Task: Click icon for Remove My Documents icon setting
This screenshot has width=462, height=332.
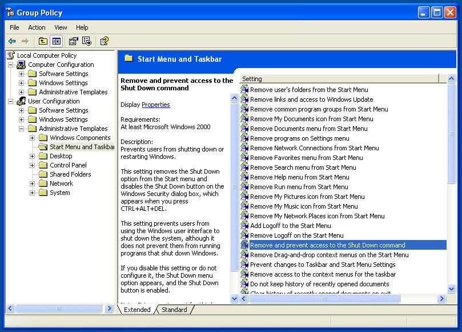Action: pyautogui.click(x=244, y=118)
